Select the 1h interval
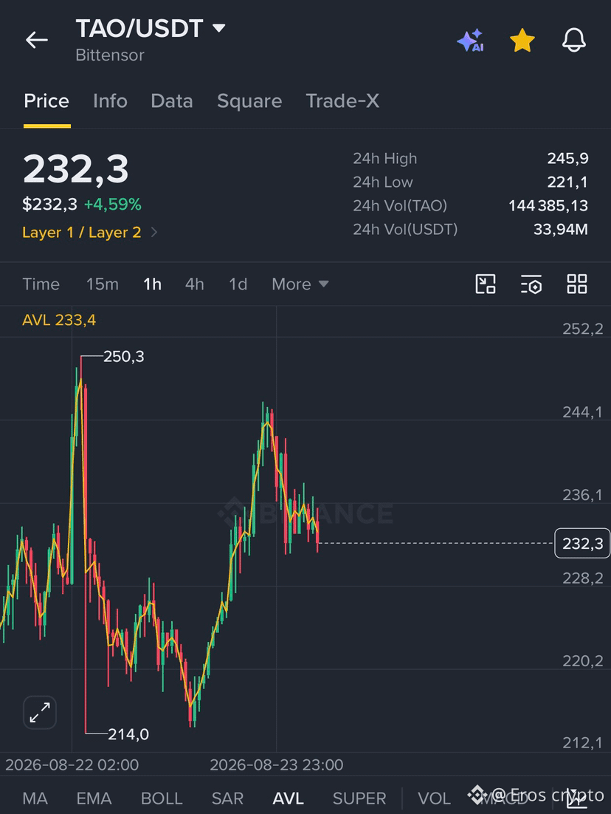The width and height of the screenshot is (611, 814). pos(153,284)
